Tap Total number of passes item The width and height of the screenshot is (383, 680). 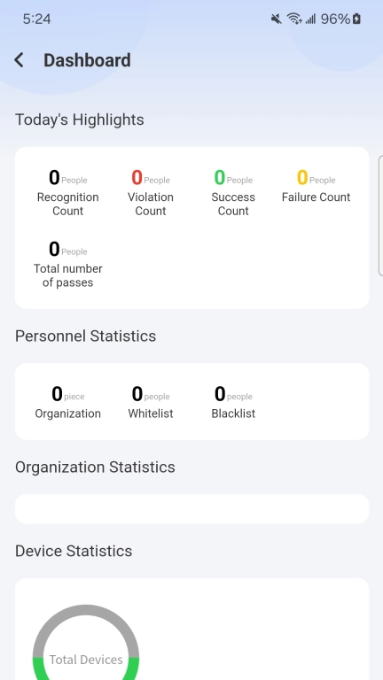tap(67, 264)
